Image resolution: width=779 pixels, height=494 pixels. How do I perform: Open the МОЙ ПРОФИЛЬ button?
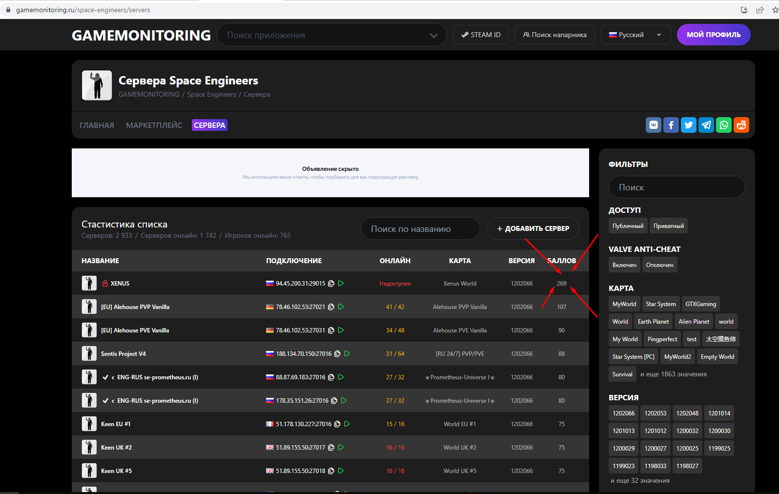(x=713, y=35)
